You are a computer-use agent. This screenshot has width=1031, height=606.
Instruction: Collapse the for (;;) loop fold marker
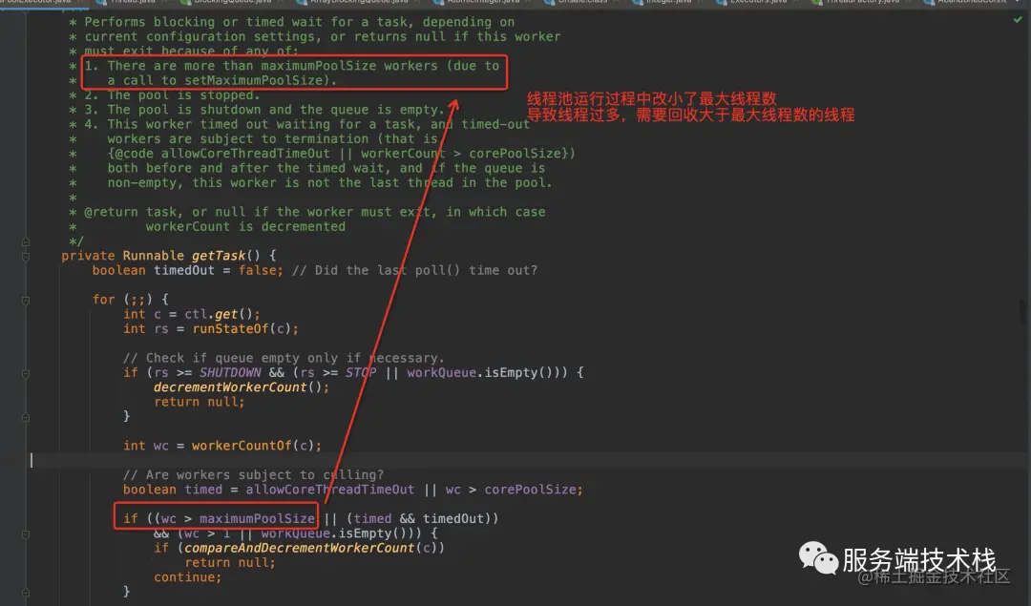pos(26,301)
